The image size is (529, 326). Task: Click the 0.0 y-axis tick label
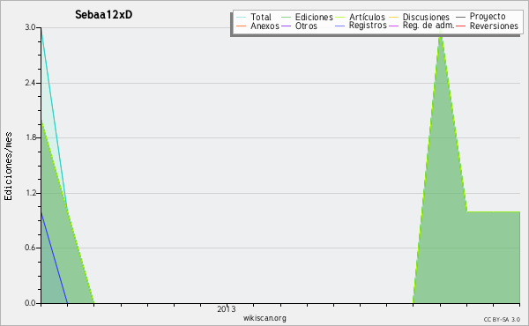point(30,303)
